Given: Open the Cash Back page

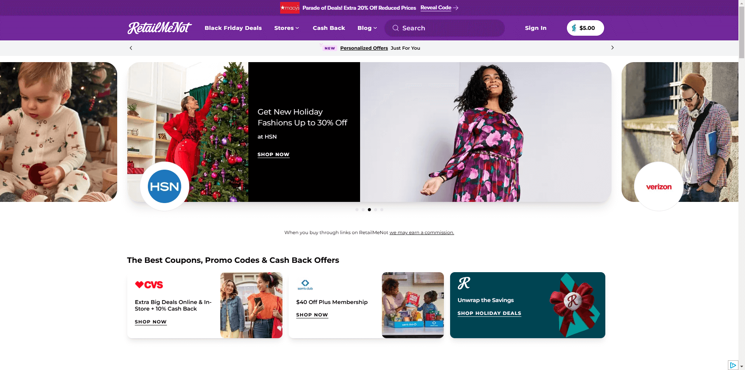Looking at the screenshot, I should pyautogui.click(x=329, y=28).
